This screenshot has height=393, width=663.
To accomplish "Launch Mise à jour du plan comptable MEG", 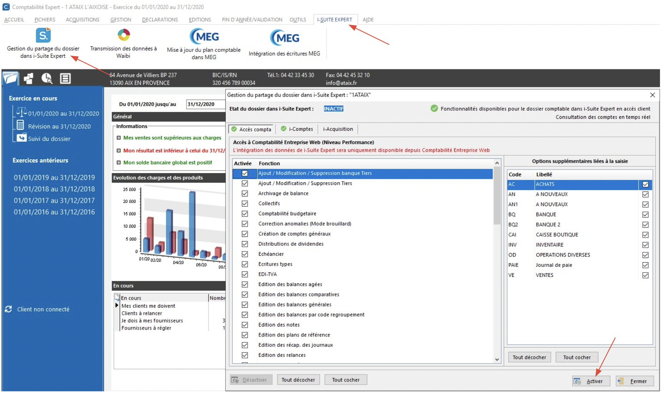I will pyautogui.click(x=204, y=37).
